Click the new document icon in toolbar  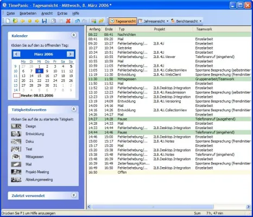pyautogui.click(x=8, y=21)
